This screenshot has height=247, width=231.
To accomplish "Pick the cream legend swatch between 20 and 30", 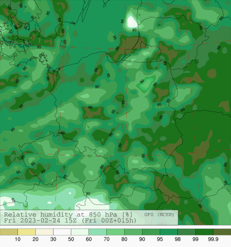I will 44,232.
